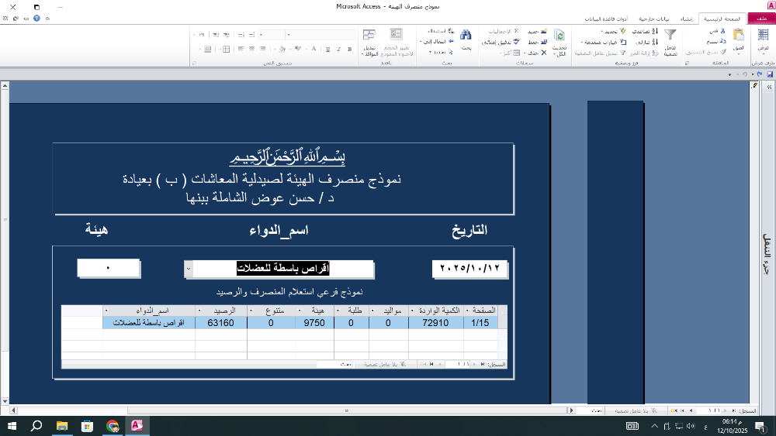Screen dimensions: 776x436
Task: Select the 63160 balance cell in subform
Action: coord(222,323)
